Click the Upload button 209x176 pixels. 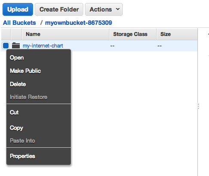click(18, 9)
